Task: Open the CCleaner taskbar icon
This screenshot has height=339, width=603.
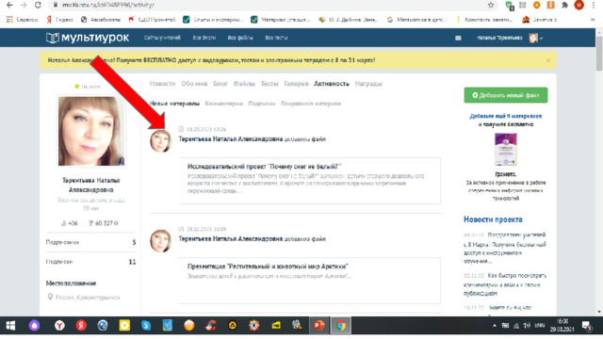Action: pos(211,326)
